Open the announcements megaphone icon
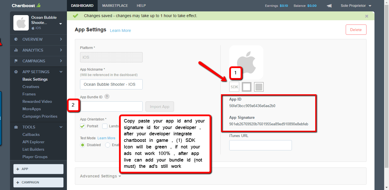389x190 pixels. click(x=329, y=6)
